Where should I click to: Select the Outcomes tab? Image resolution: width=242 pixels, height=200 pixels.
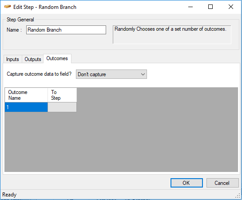[x=57, y=58]
